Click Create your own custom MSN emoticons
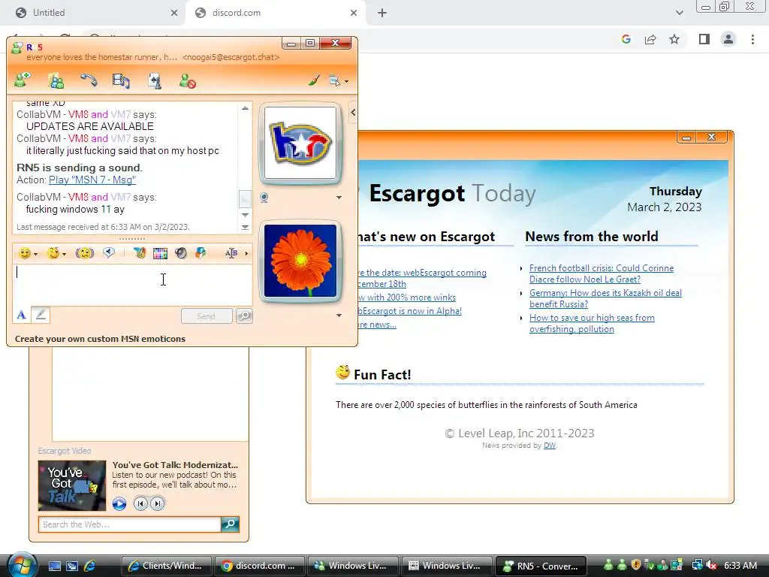The width and height of the screenshot is (769, 577). [100, 339]
